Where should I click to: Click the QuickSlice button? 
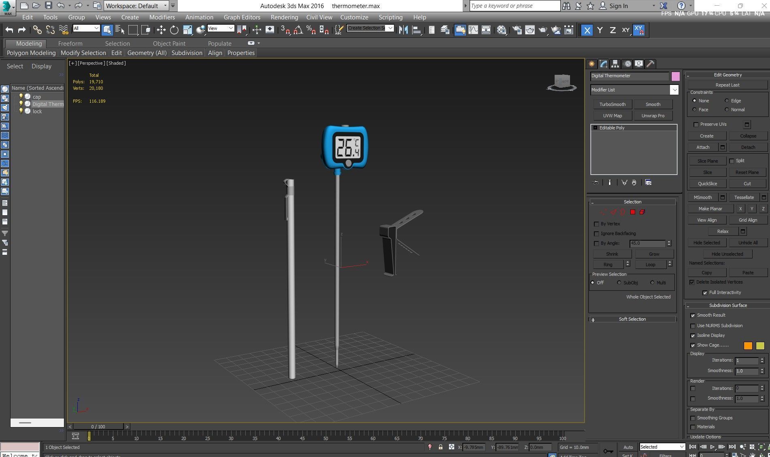(x=707, y=184)
